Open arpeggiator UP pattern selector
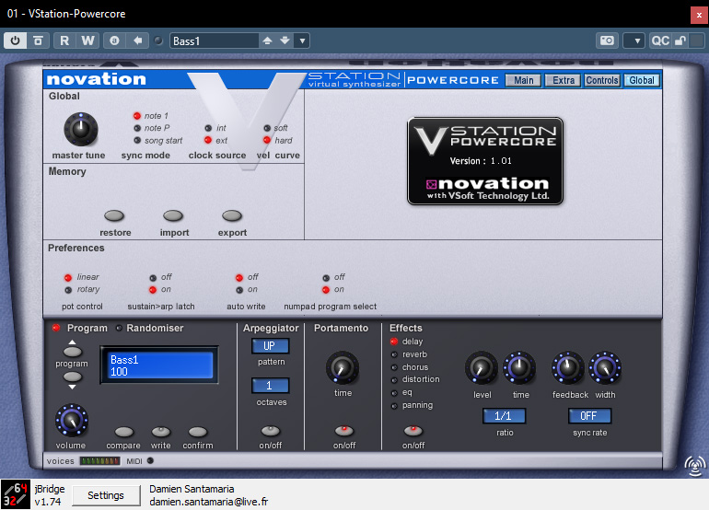This screenshot has height=510, width=709. click(x=271, y=346)
